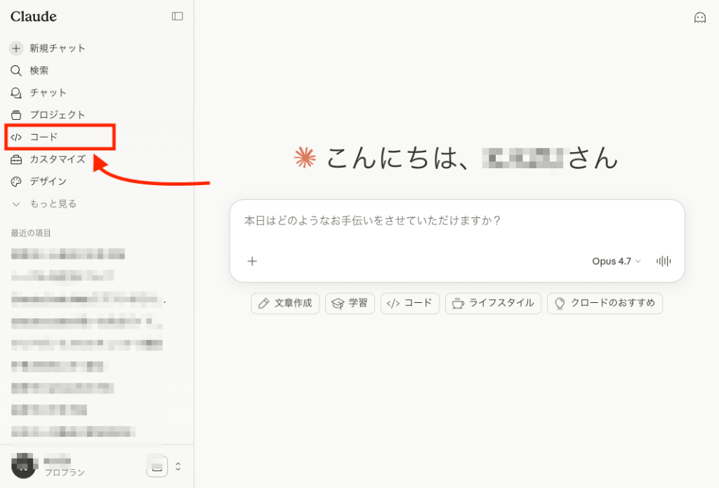
Task: Start voice mode with the waveform icon
Action: click(664, 261)
